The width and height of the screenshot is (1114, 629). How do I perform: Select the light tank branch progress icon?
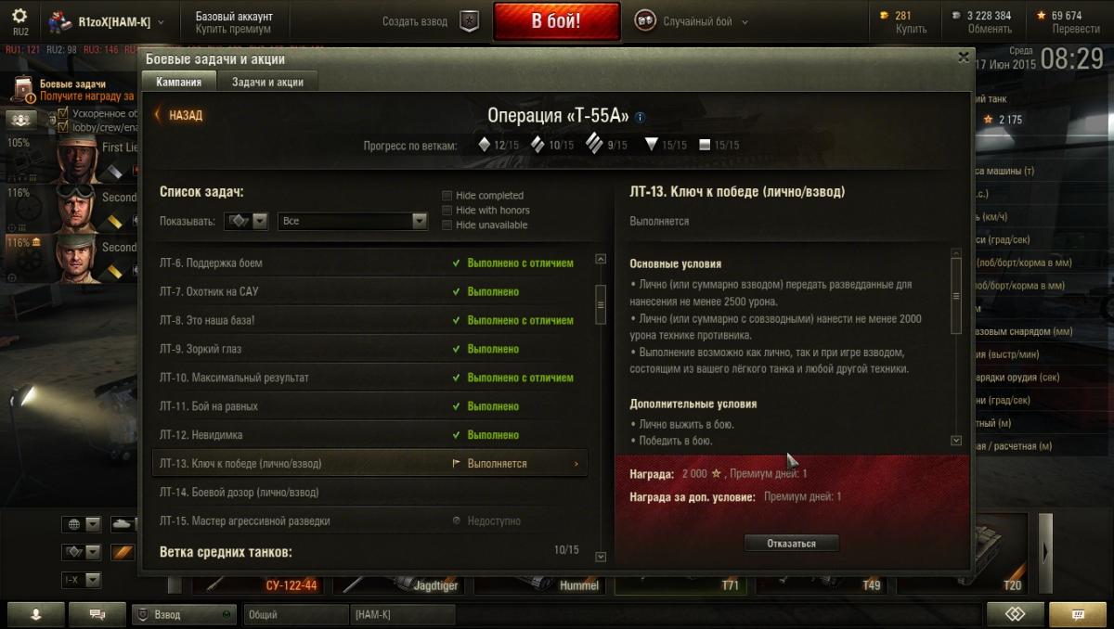tap(483, 144)
